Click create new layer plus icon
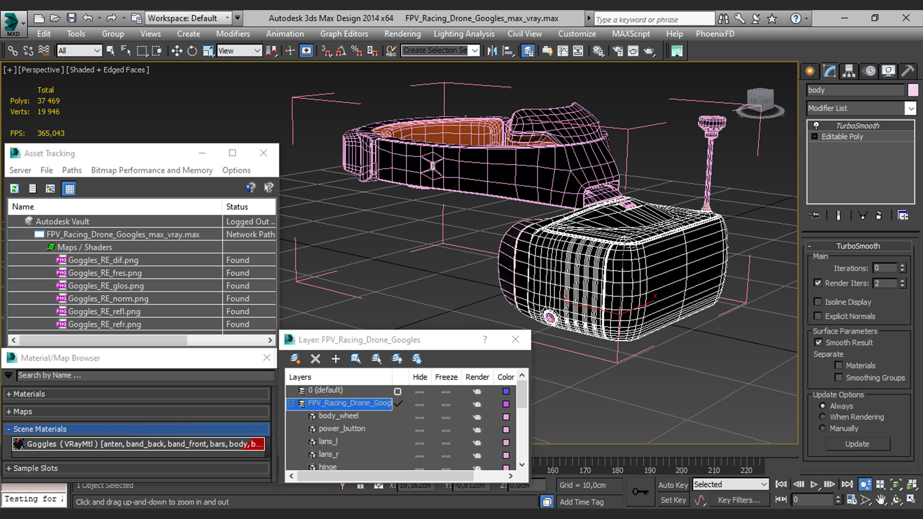The image size is (923, 519). [336, 358]
